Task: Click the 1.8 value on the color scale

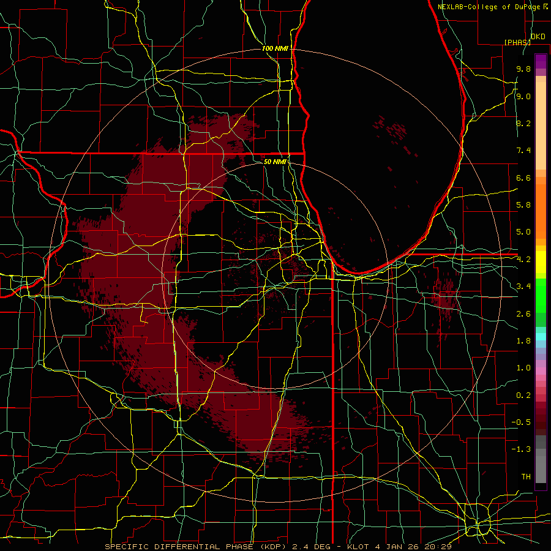Action: click(523, 341)
